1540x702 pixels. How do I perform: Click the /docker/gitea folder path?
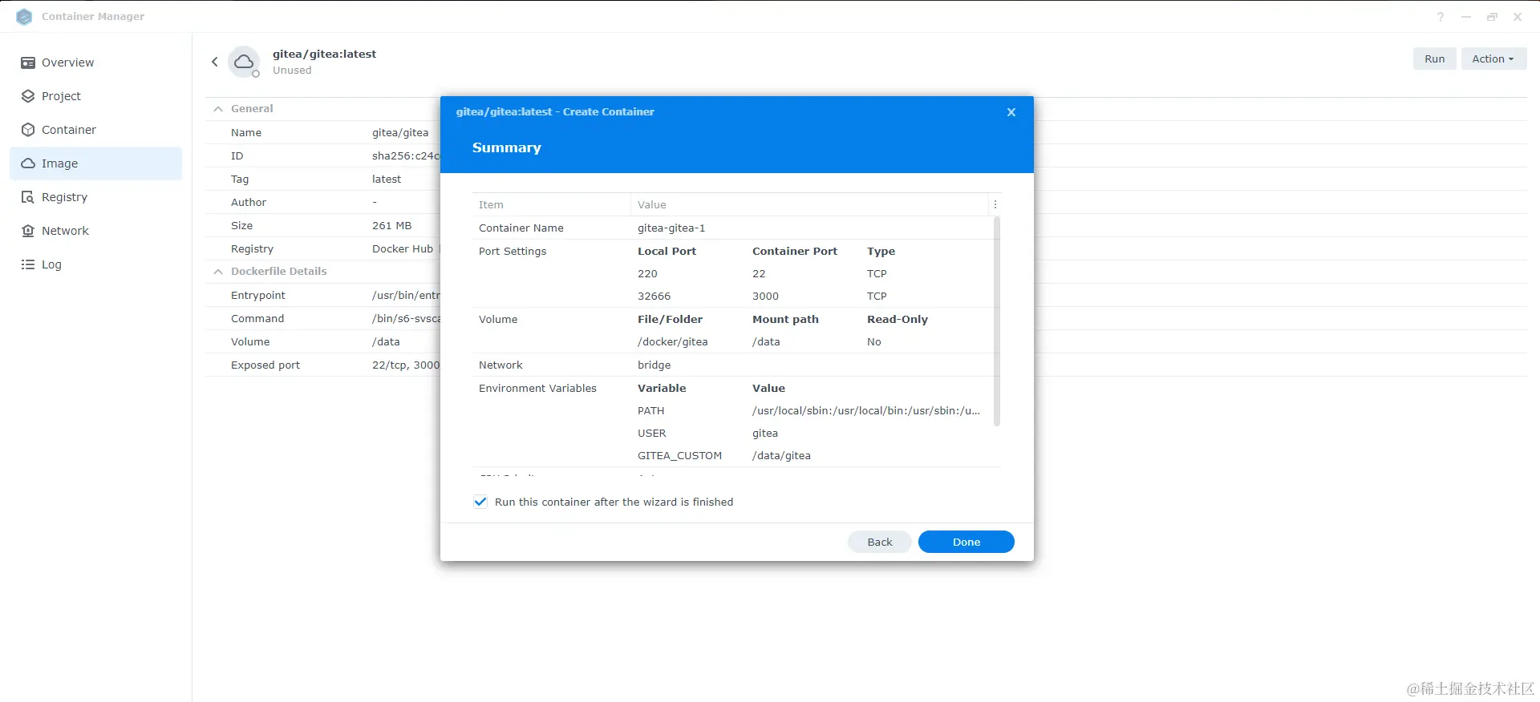673,342
